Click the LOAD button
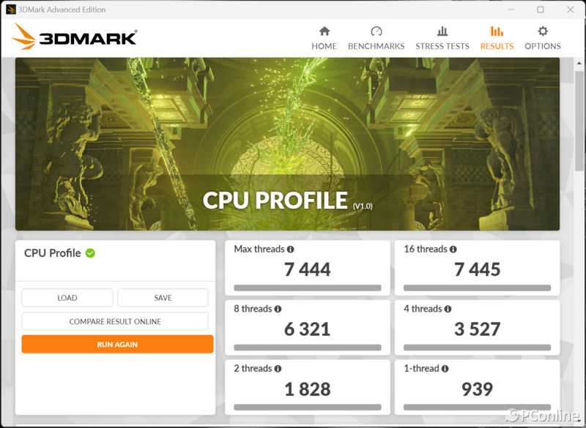Image resolution: width=586 pixels, height=428 pixels. coord(67,298)
